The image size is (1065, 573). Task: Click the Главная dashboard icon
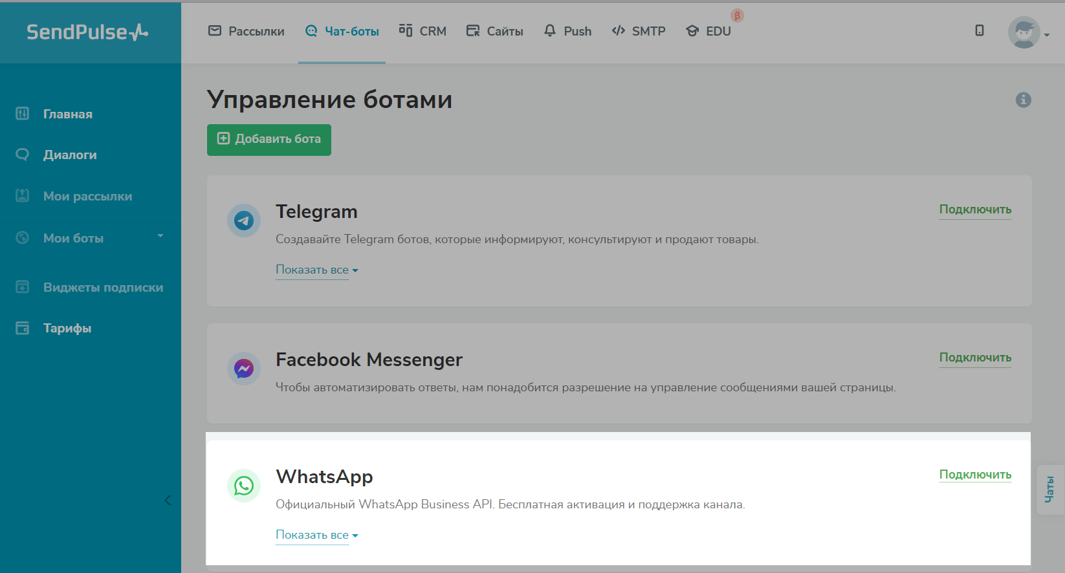23,113
